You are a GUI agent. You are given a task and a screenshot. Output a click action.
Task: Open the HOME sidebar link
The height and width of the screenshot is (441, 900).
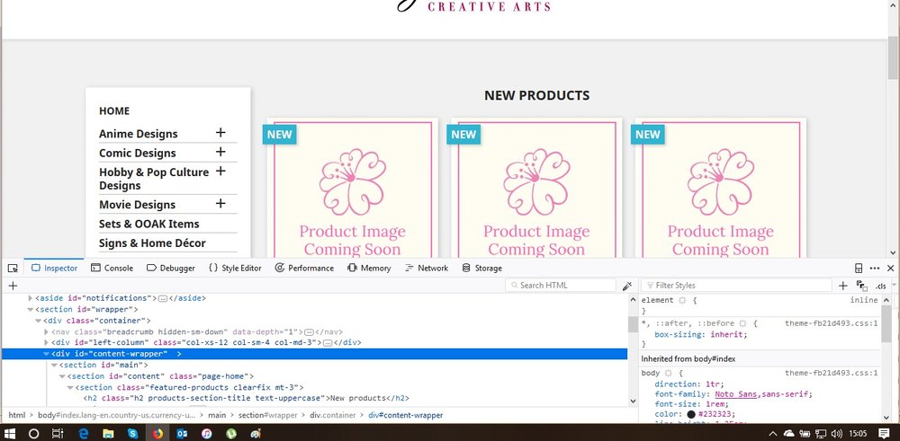click(114, 111)
